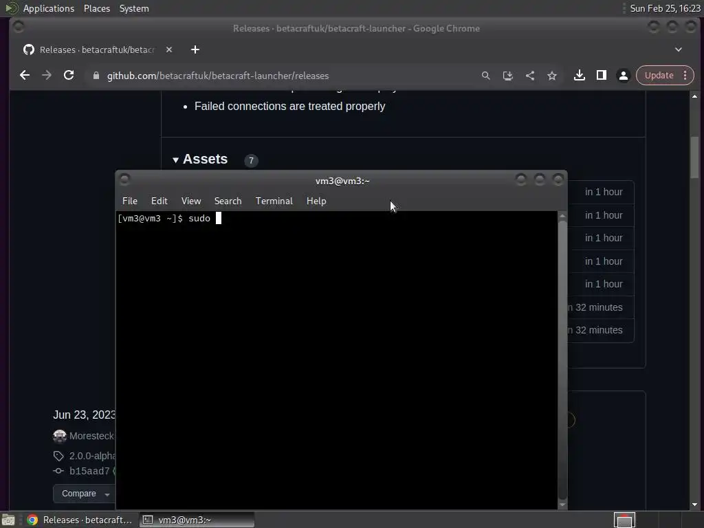Reload the GitHub releases page
Viewport: 704px width, 528px height.
69,76
